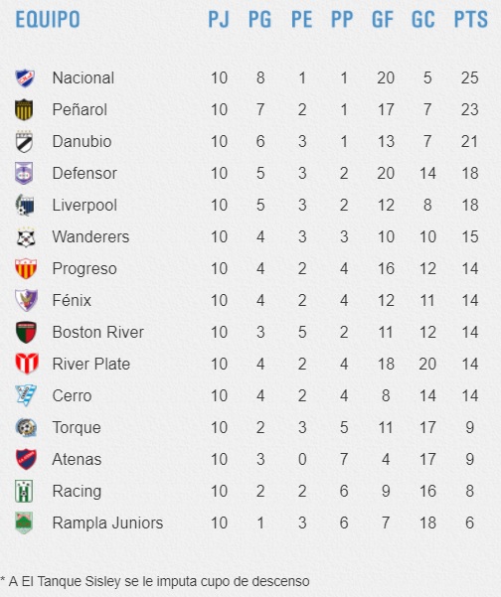
Task: Click the Peñarol yellow-black striped crest
Action: [x=24, y=109]
